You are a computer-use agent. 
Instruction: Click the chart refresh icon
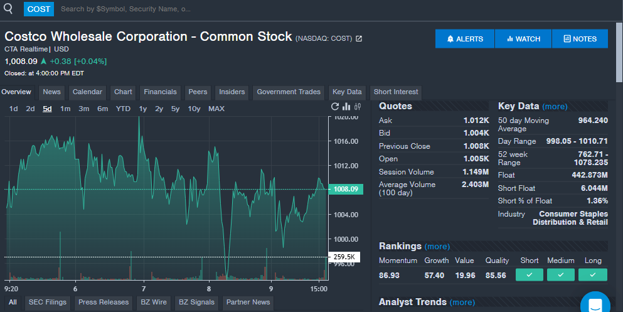point(335,107)
